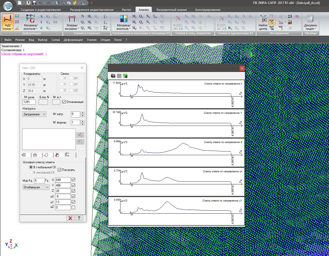
Task: Select the Uz displacement icon in ribbon
Action: click(x=48, y=28)
